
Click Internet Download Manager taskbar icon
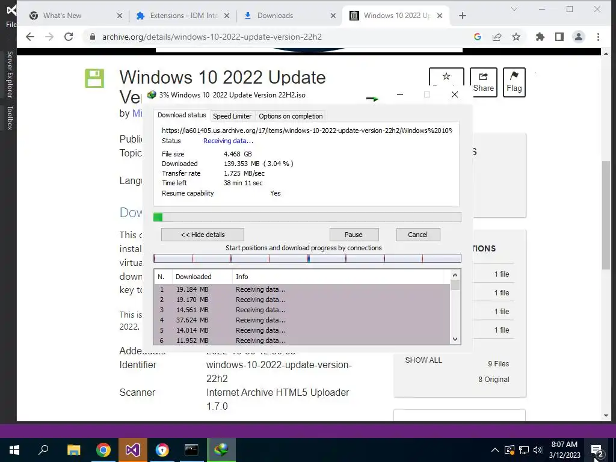[221, 450]
